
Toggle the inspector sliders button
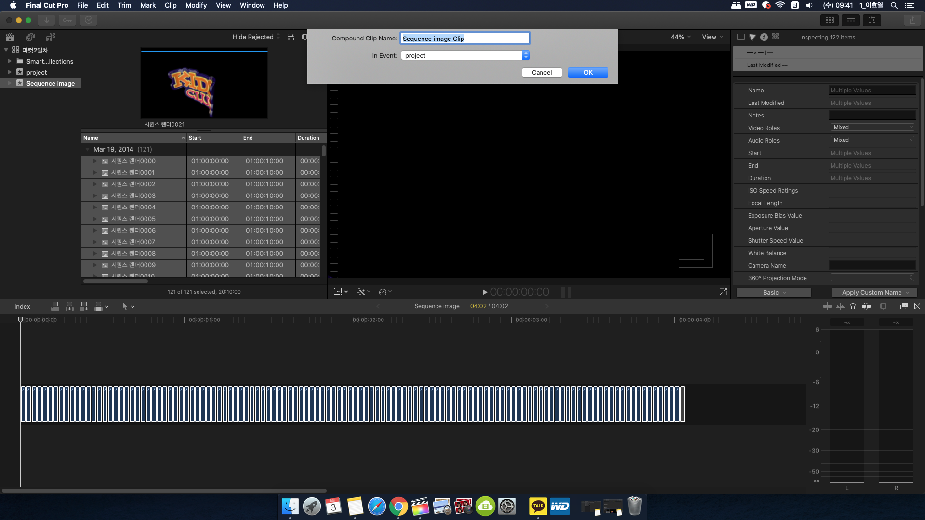[872, 20]
